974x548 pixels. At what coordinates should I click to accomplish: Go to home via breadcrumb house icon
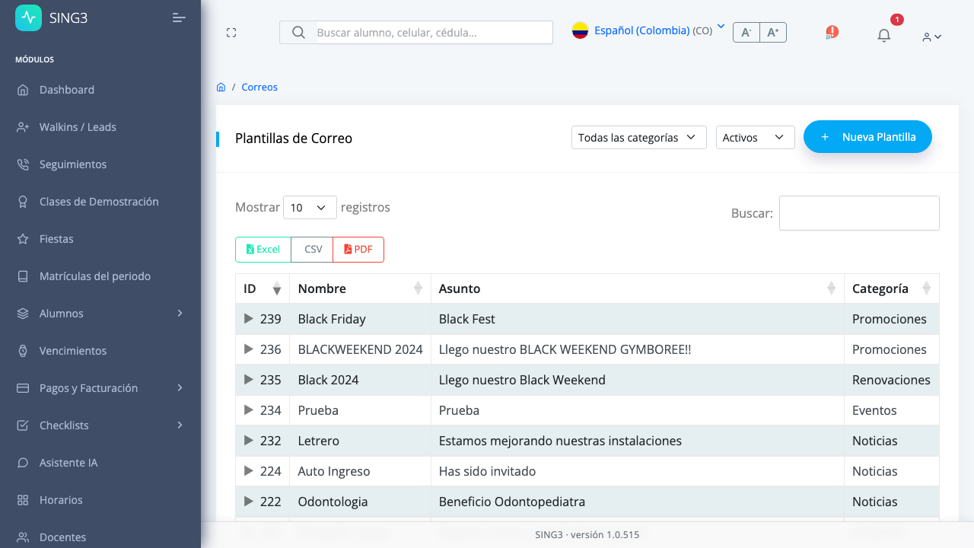click(221, 87)
